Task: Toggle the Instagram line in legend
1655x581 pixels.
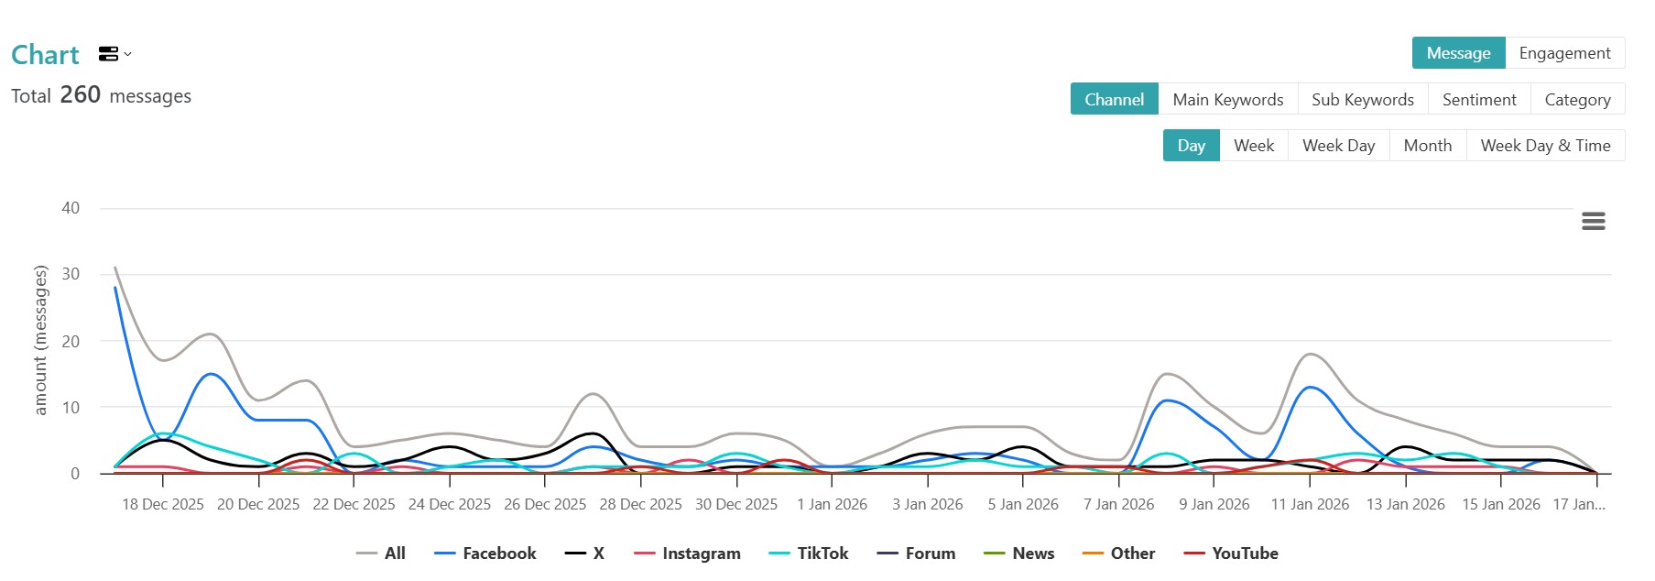Action: tap(701, 554)
